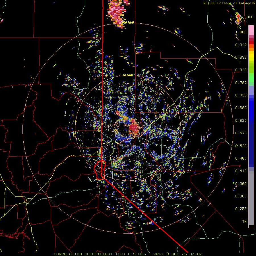Click the 0.840 scale value
This screenshot has height=256, width=256.
241,70
